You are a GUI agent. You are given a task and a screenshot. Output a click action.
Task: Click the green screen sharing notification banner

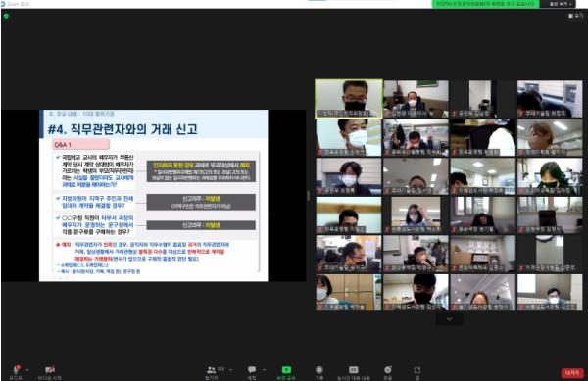(486, 4)
